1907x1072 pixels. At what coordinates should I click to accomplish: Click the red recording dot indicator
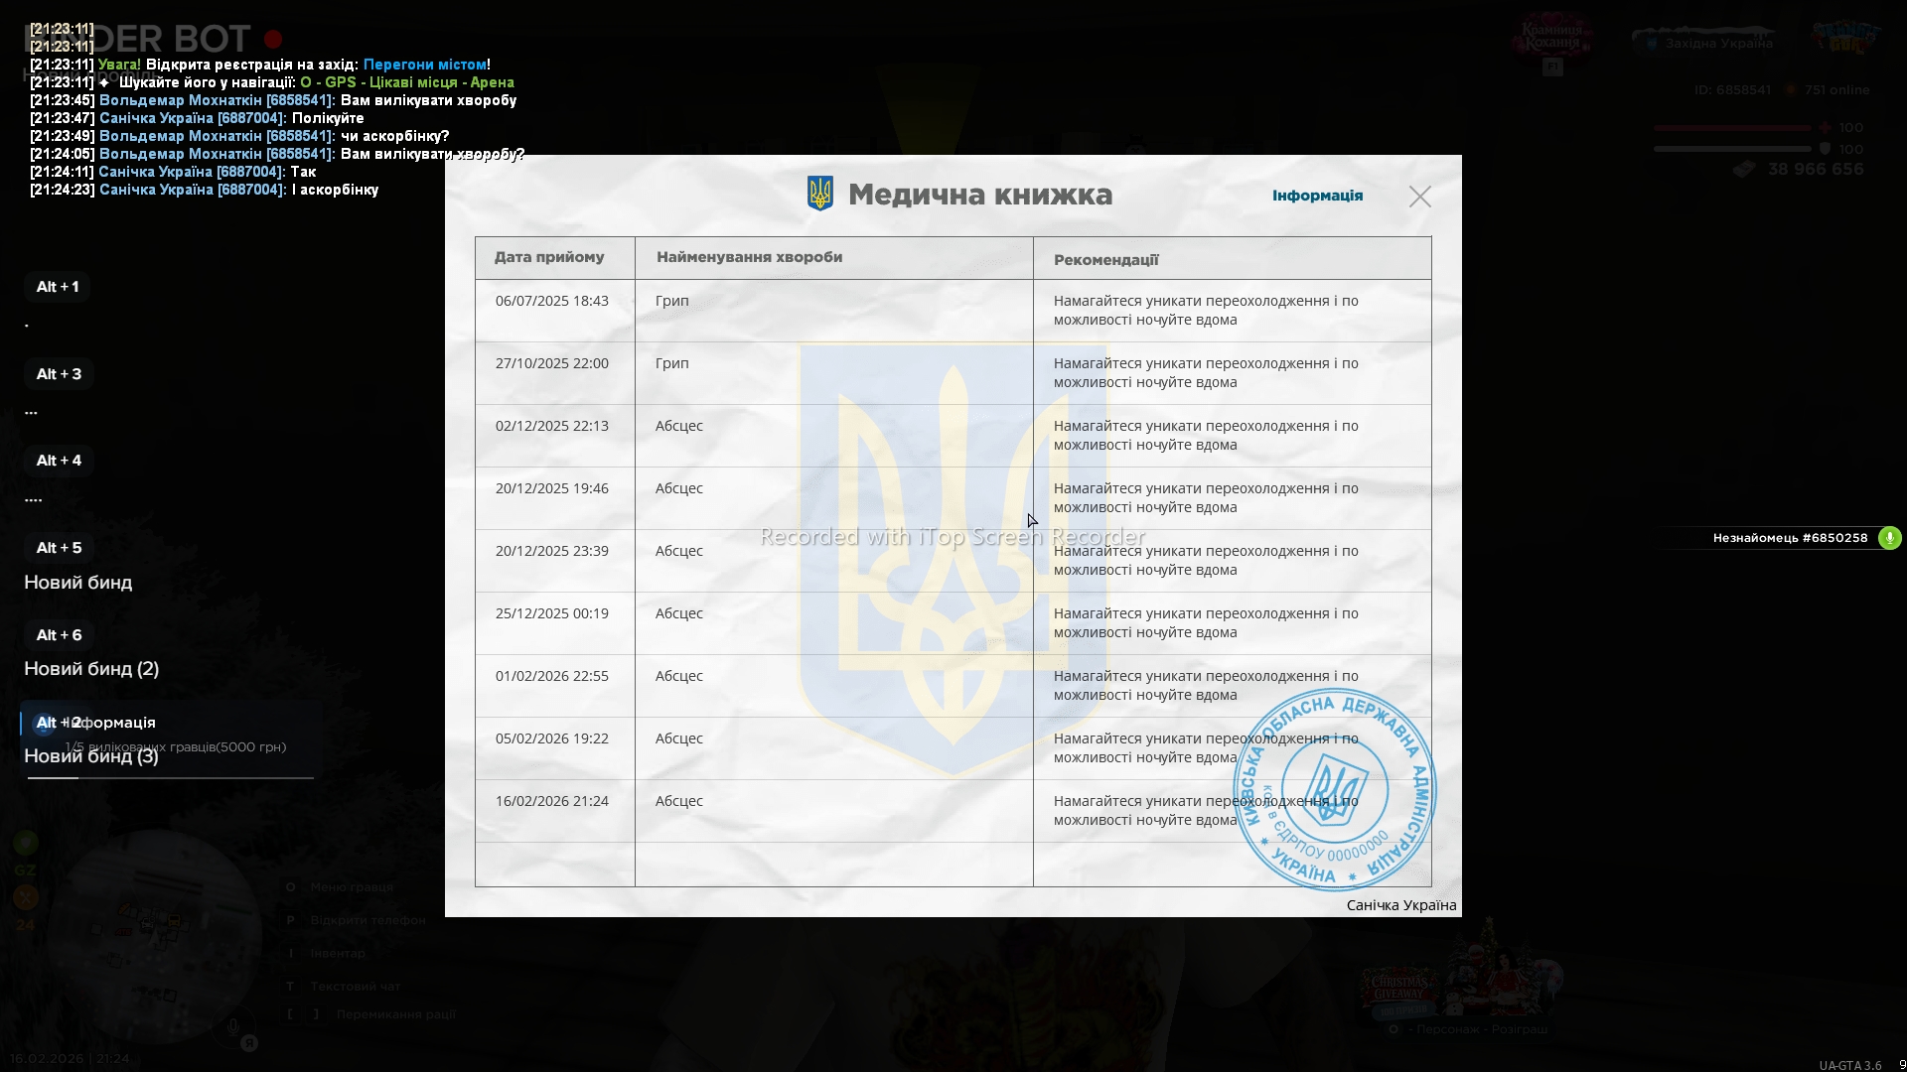[273, 39]
